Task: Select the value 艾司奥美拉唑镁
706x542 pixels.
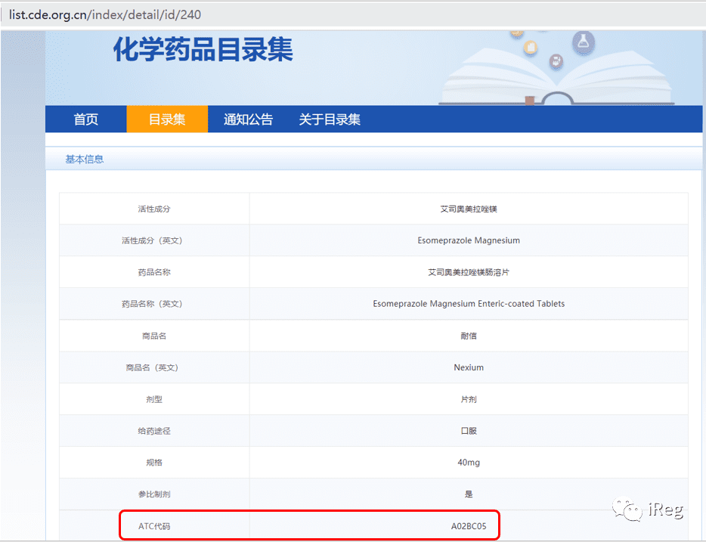Action: point(468,209)
